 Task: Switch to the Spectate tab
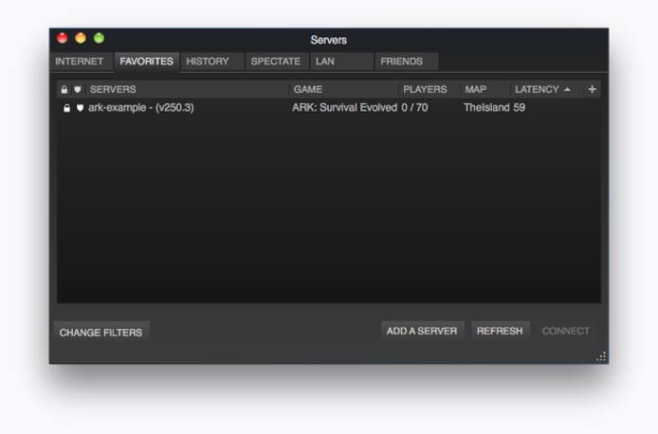click(x=275, y=62)
